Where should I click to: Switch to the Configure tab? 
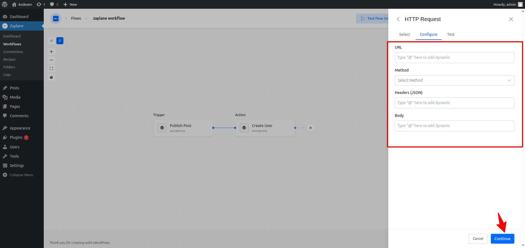tap(428, 34)
